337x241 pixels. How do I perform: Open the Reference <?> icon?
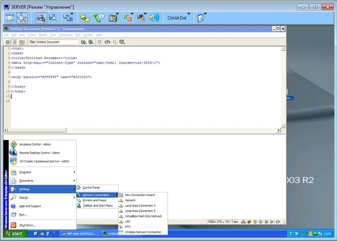pos(107,42)
